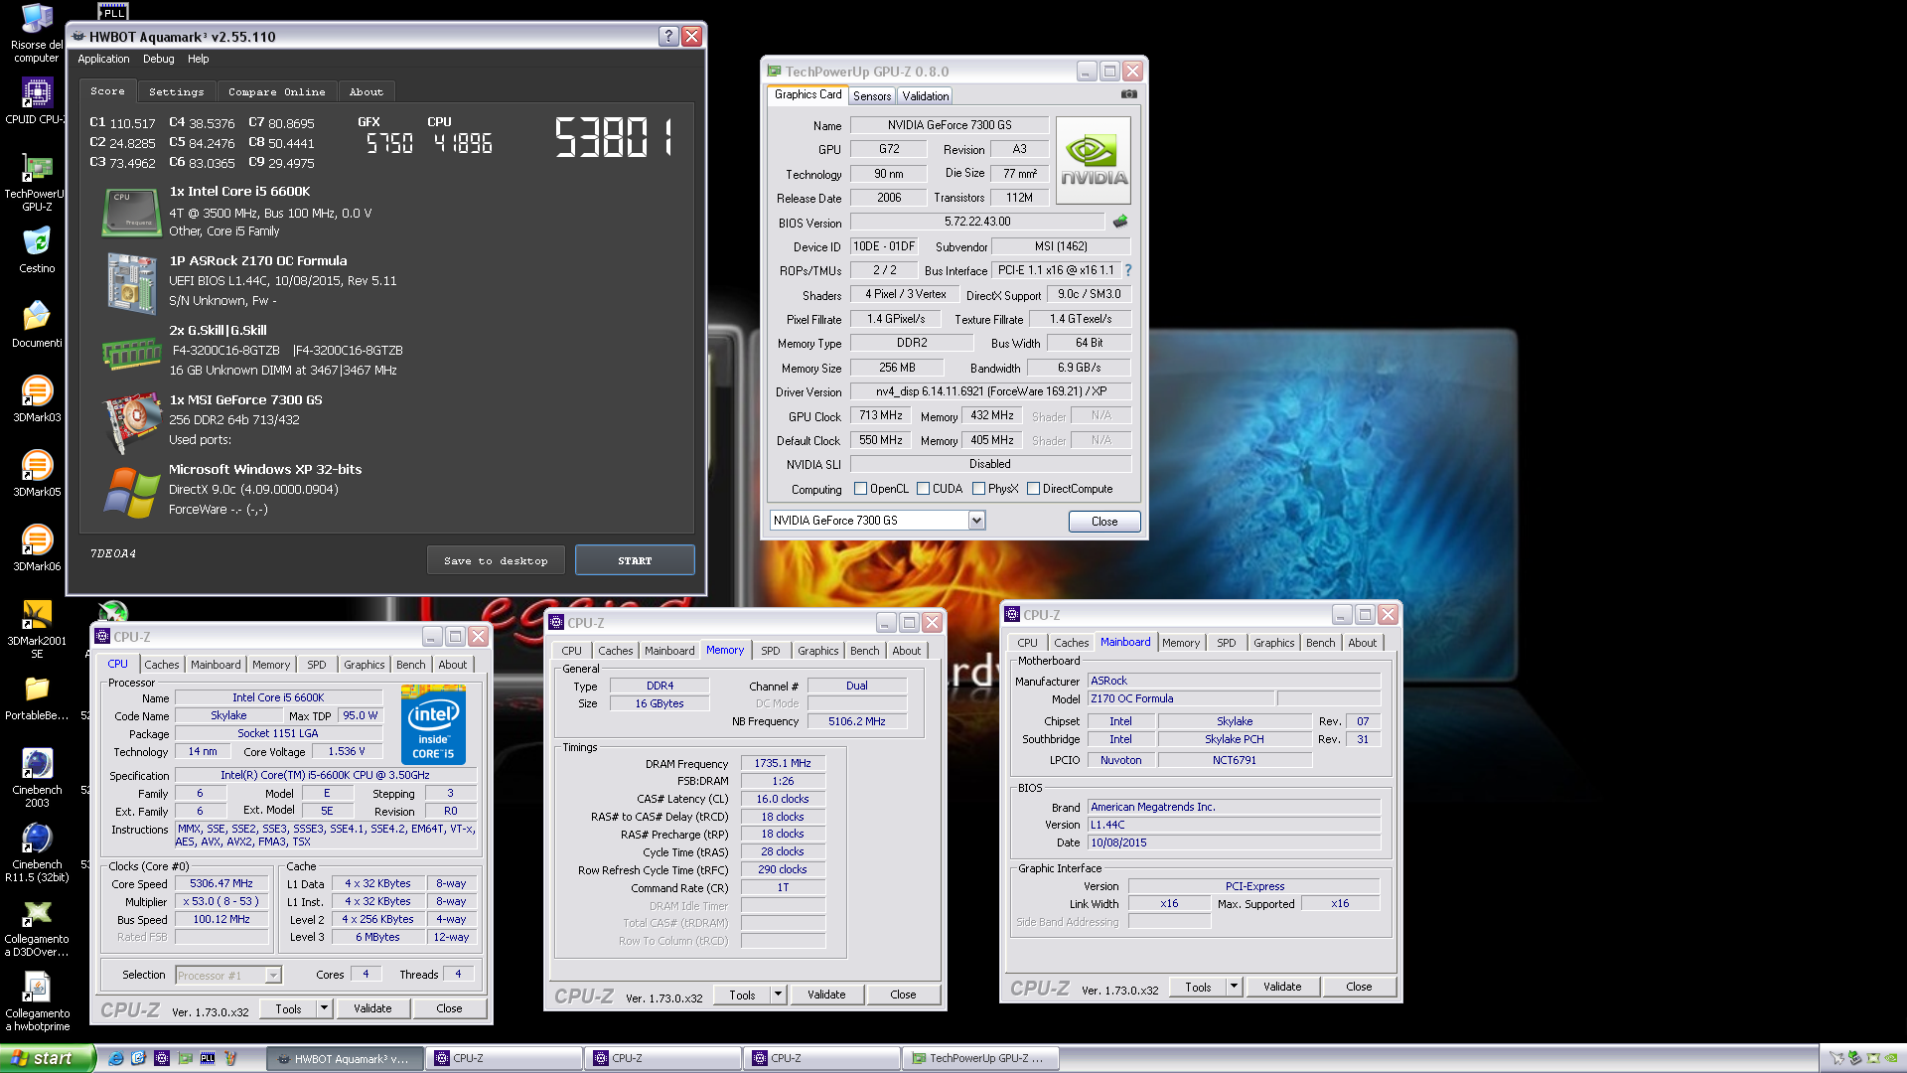Image resolution: width=1907 pixels, height=1073 pixels.
Task: Open the D3DOverrider shortcut icon
Action: point(37,928)
